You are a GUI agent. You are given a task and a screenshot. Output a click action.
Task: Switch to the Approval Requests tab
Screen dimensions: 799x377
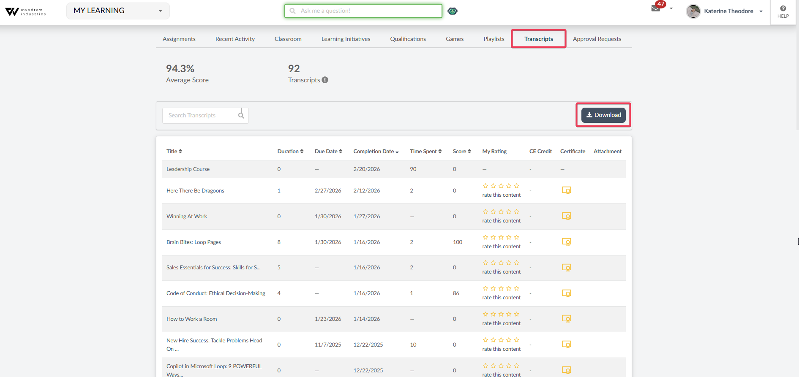point(597,39)
